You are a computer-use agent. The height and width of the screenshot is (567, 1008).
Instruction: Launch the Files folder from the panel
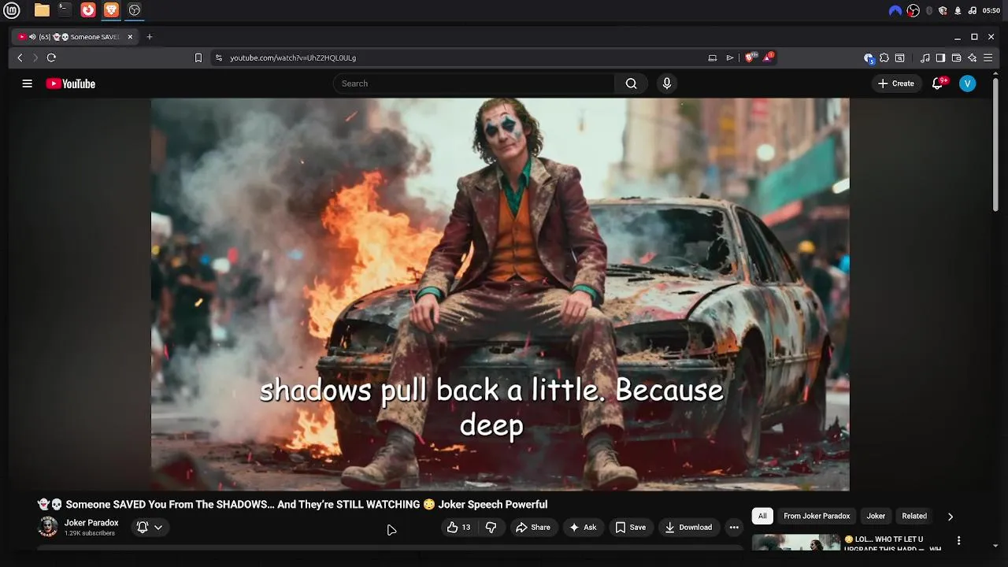click(x=42, y=10)
